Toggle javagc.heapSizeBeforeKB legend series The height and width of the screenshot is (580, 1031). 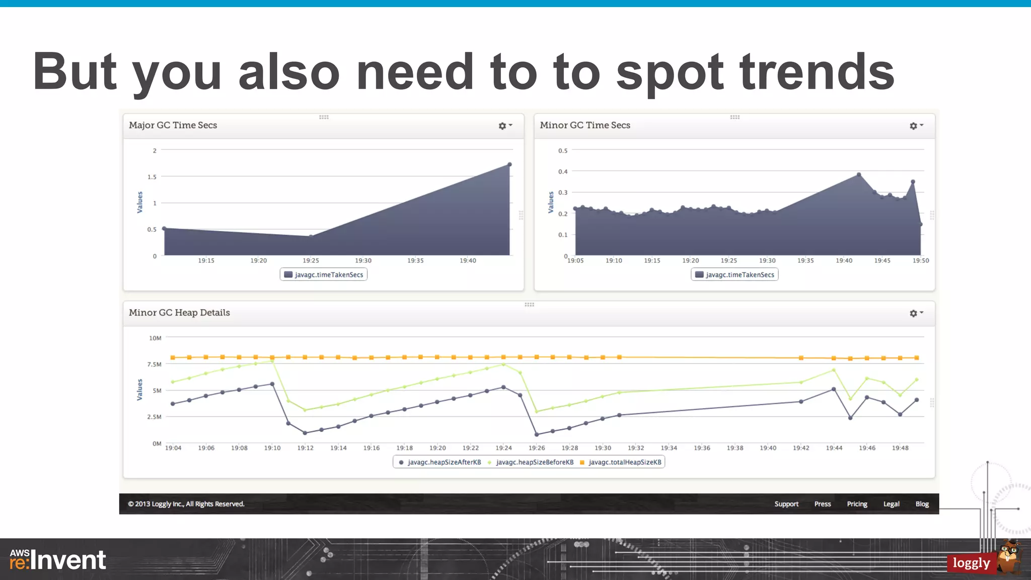point(534,462)
